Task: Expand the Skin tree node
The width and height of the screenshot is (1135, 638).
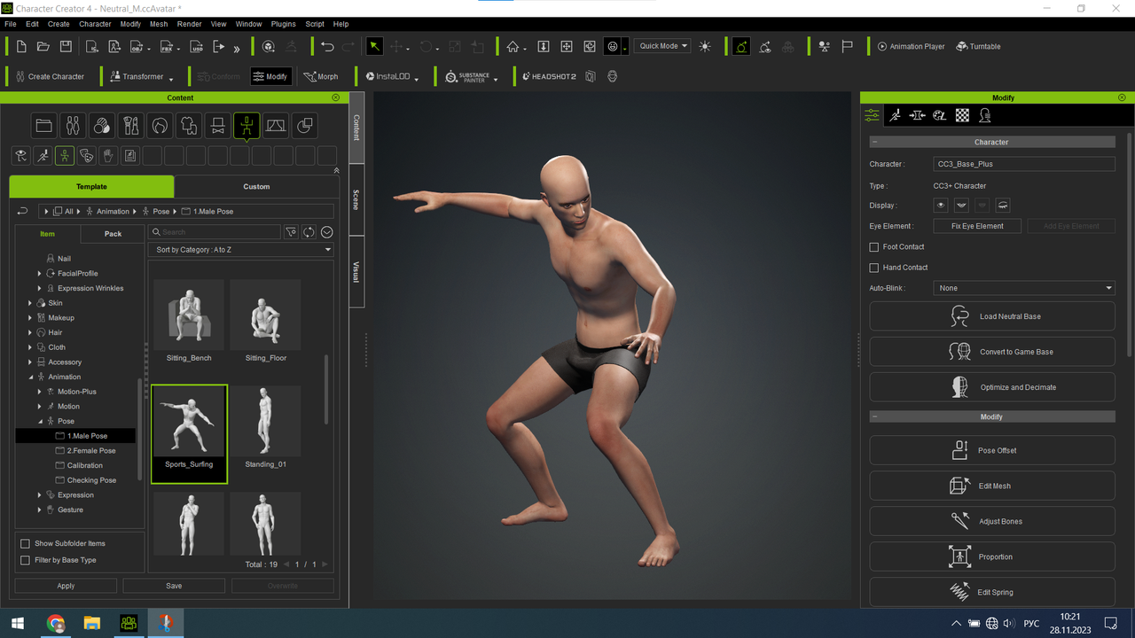Action: click(x=30, y=303)
